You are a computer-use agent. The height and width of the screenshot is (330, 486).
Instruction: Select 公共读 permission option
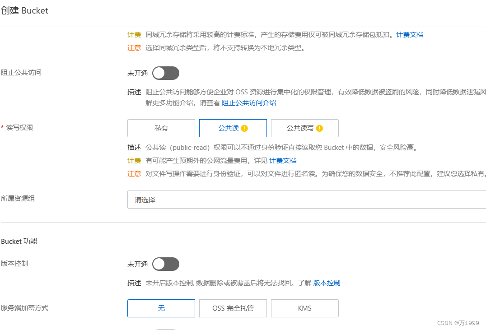tap(233, 128)
